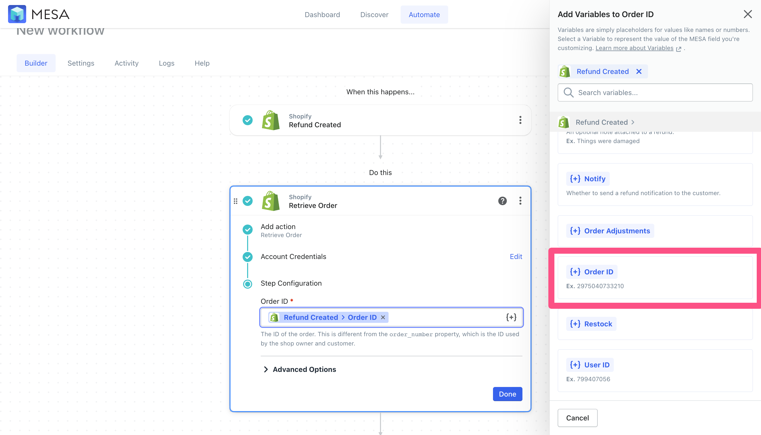Select the Automate tab
This screenshot has height=435, width=761.
(x=424, y=14)
